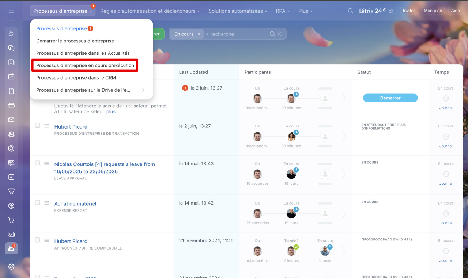Open the Tasks checkmark icon in sidebar
The height and width of the screenshot is (278, 468).
[x=11, y=177]
